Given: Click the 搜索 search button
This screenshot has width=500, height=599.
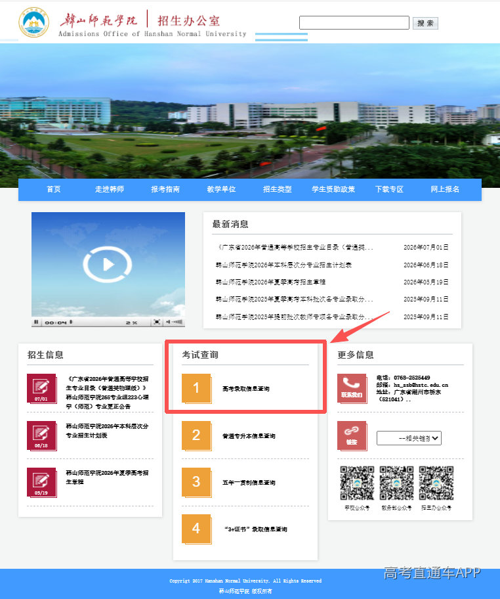Looking at the screenshot, I should [x=425, y=23].
